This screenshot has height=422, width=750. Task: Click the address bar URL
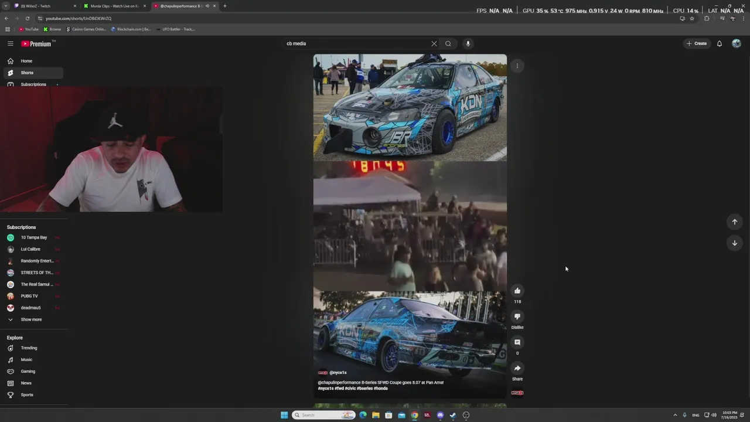coord(79,18)
